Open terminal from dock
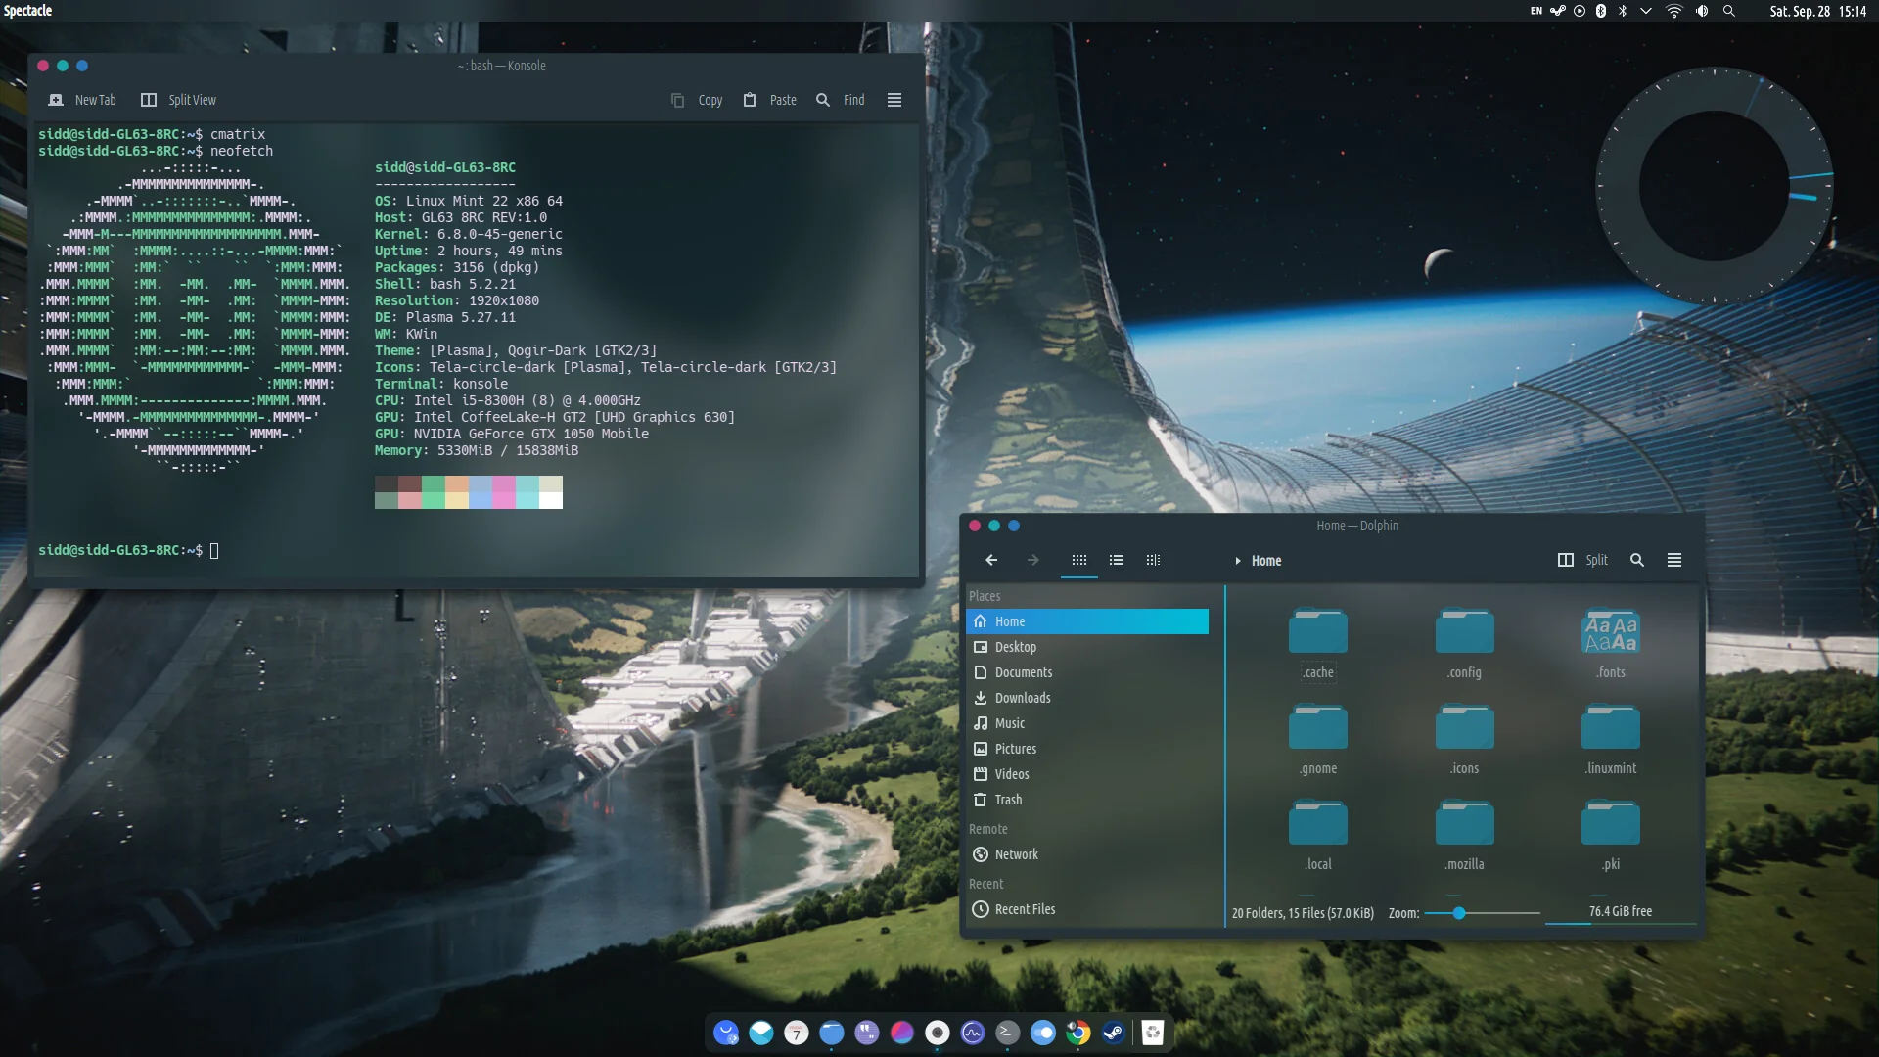Image resolution: width=1879 pixels, height=1057 pixels. click(1008, 1033)
